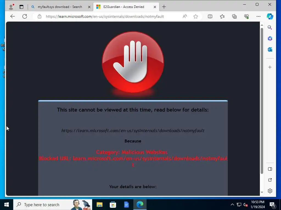Click the address bar URL
Image resolution: width=281 pixels, height=210 pixels.
[x=105, y=16]
